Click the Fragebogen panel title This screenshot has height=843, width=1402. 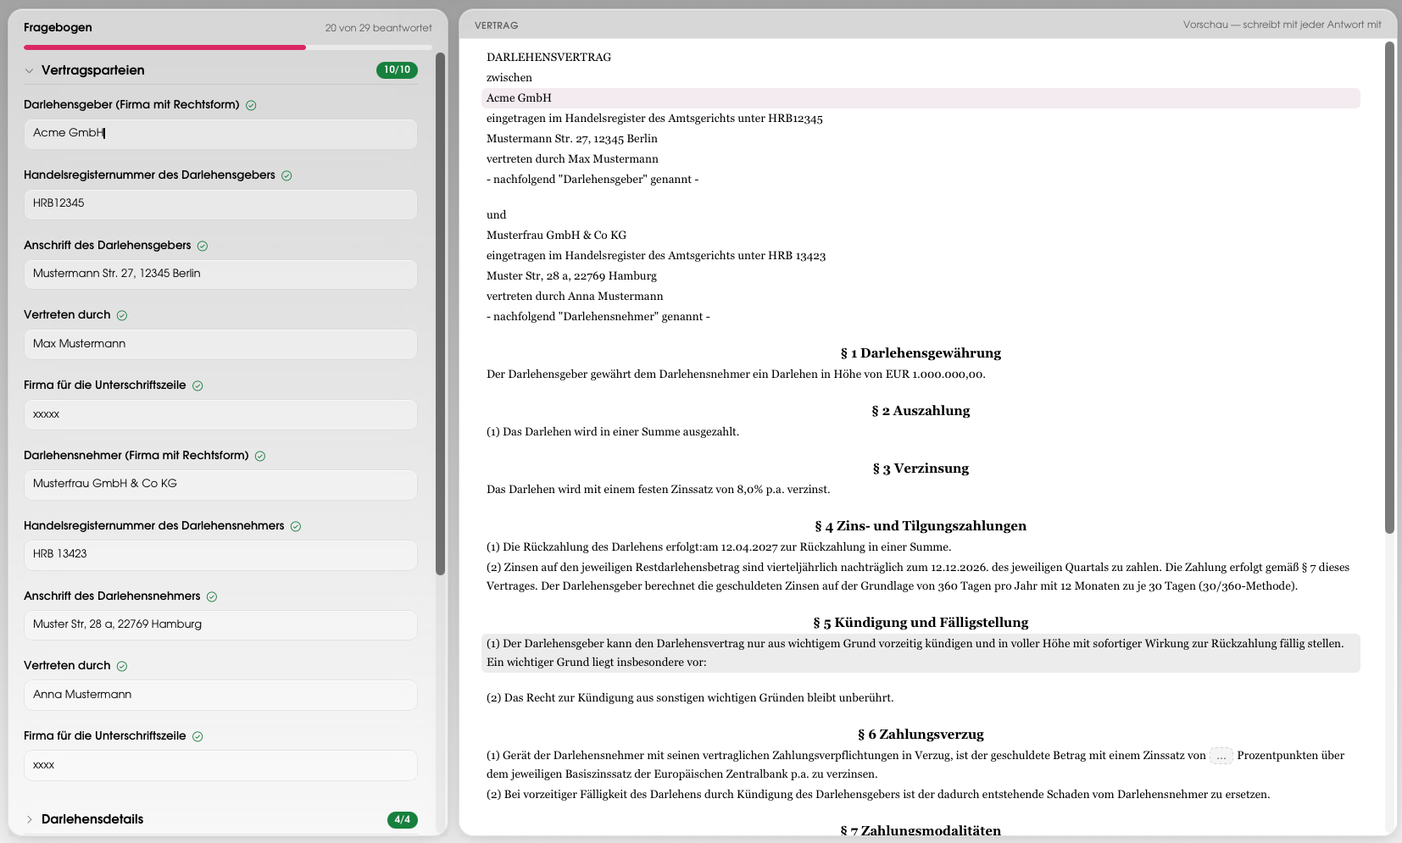[58, 27]
